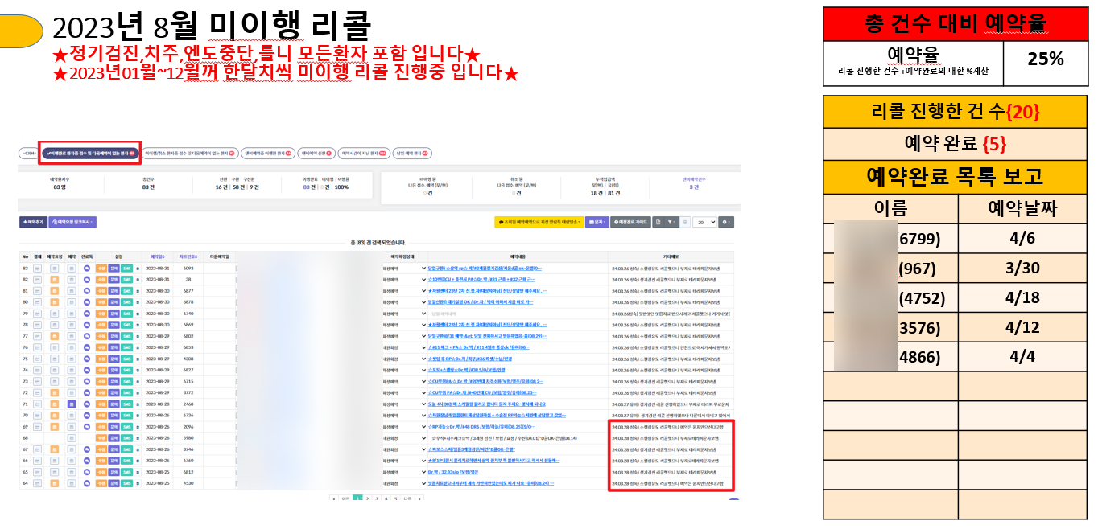Sort by the 예약일 column header
This screenshot has width=1098, height=529.
155,256
